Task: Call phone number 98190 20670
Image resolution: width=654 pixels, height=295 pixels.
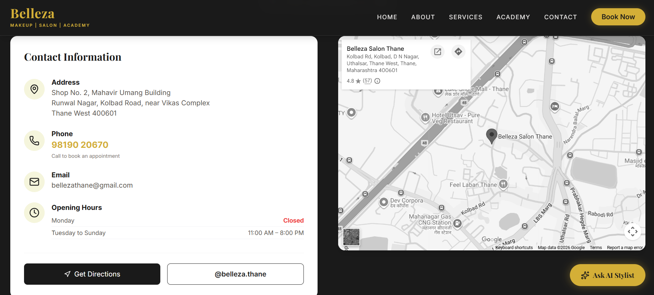Action: (x=80, y=145)
